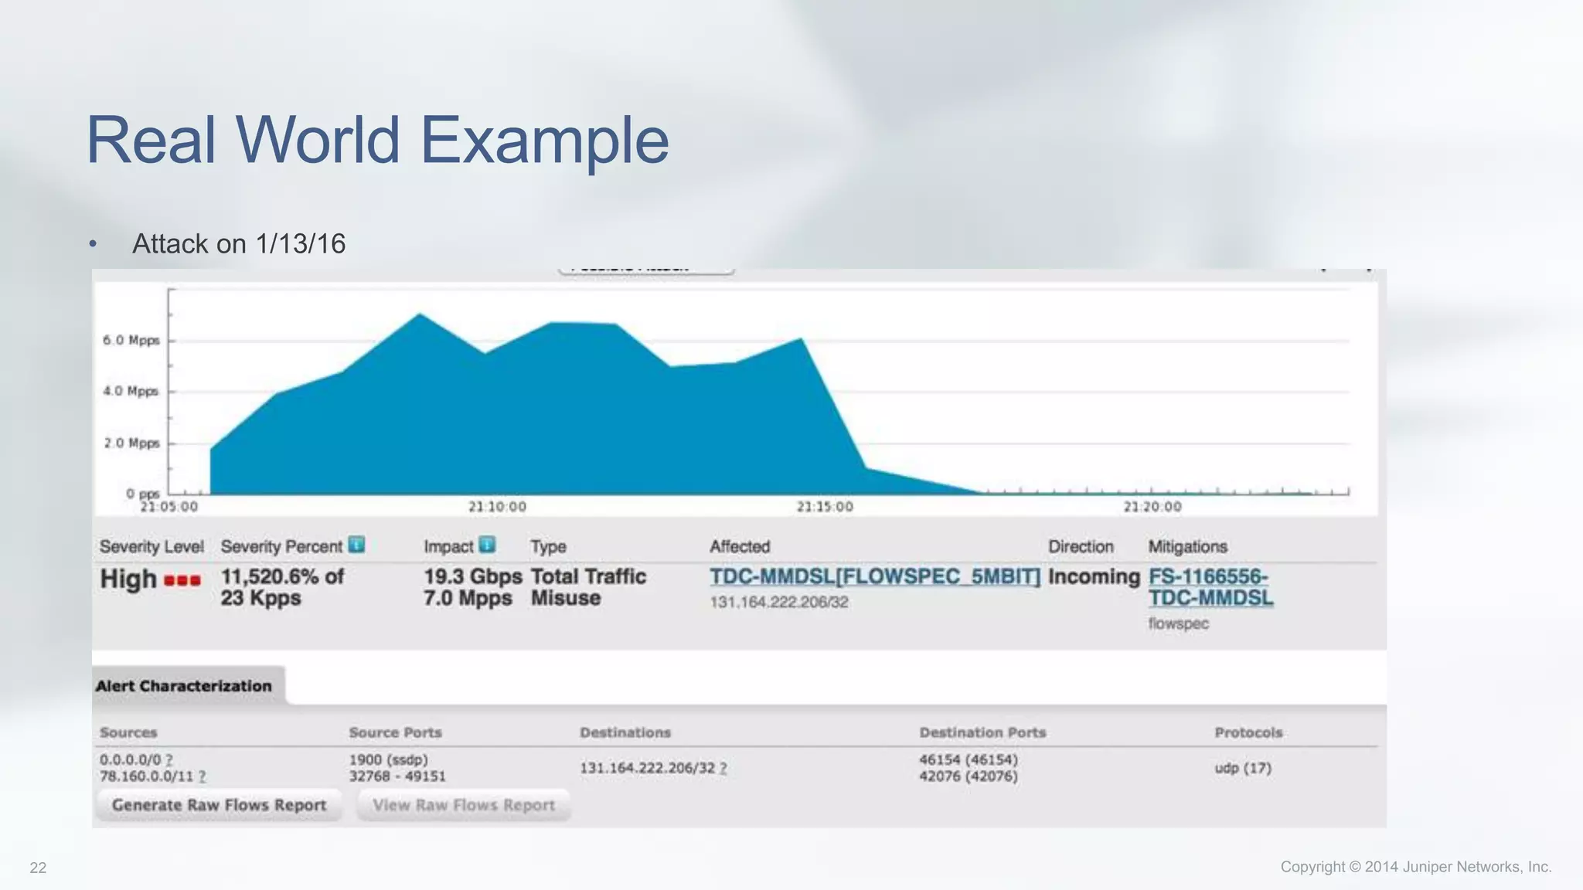The height and width of the screenshot is (890, 1583).
Task: Click the '19.3 Gbps' impact value
Action: 472,576
